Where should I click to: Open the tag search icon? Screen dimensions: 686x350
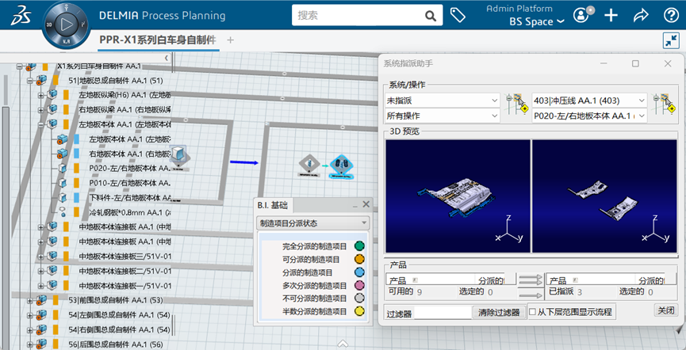458,16
